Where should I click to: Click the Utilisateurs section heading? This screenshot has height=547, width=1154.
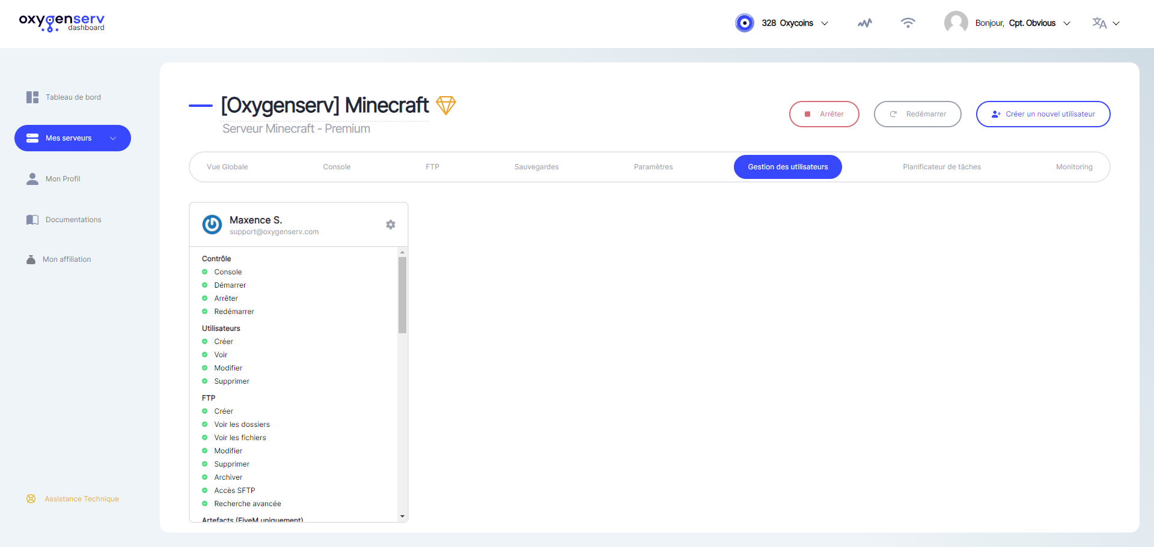pos(221,328)
